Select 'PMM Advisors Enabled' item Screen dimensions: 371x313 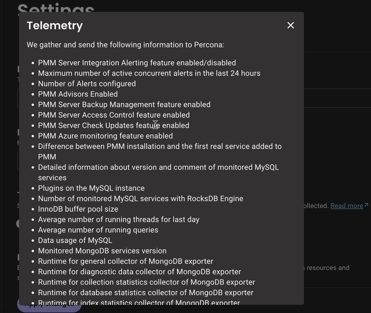tap(78, 94)
